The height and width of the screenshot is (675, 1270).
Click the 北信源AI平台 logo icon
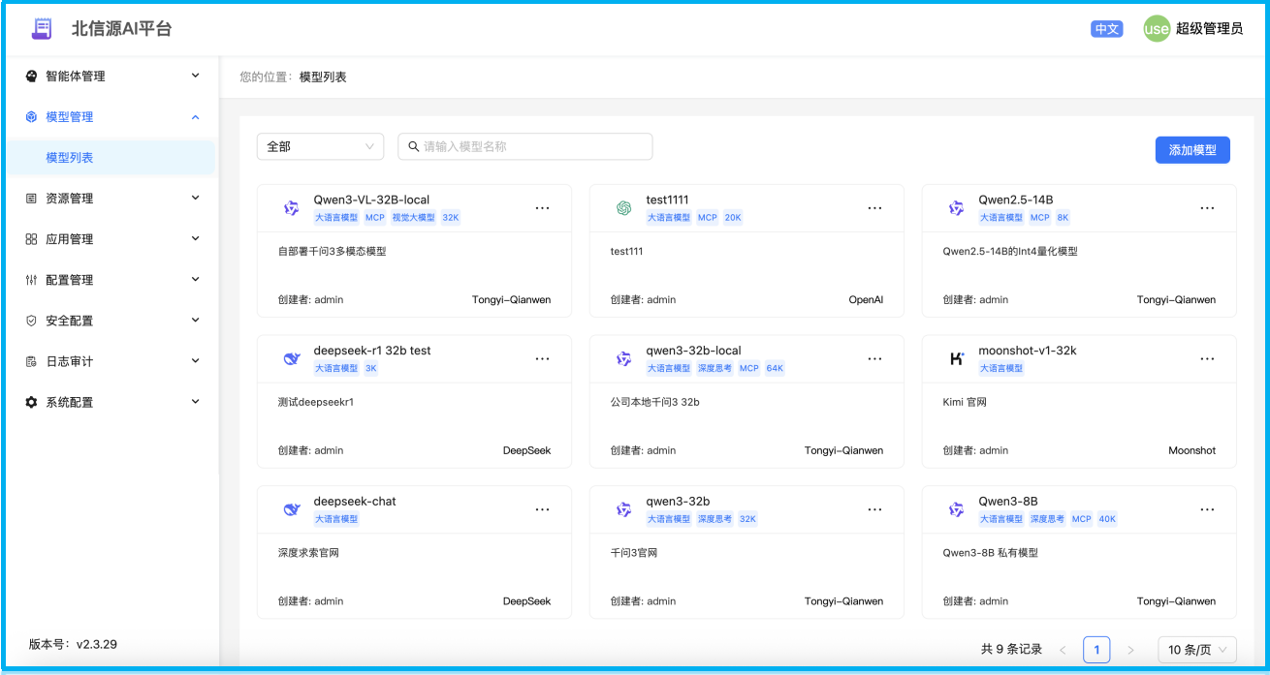click(42, 29)
